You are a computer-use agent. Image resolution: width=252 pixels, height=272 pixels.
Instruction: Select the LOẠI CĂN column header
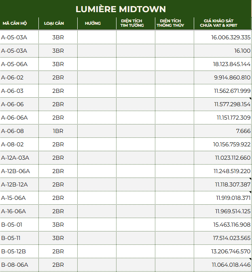coord(54,23)
